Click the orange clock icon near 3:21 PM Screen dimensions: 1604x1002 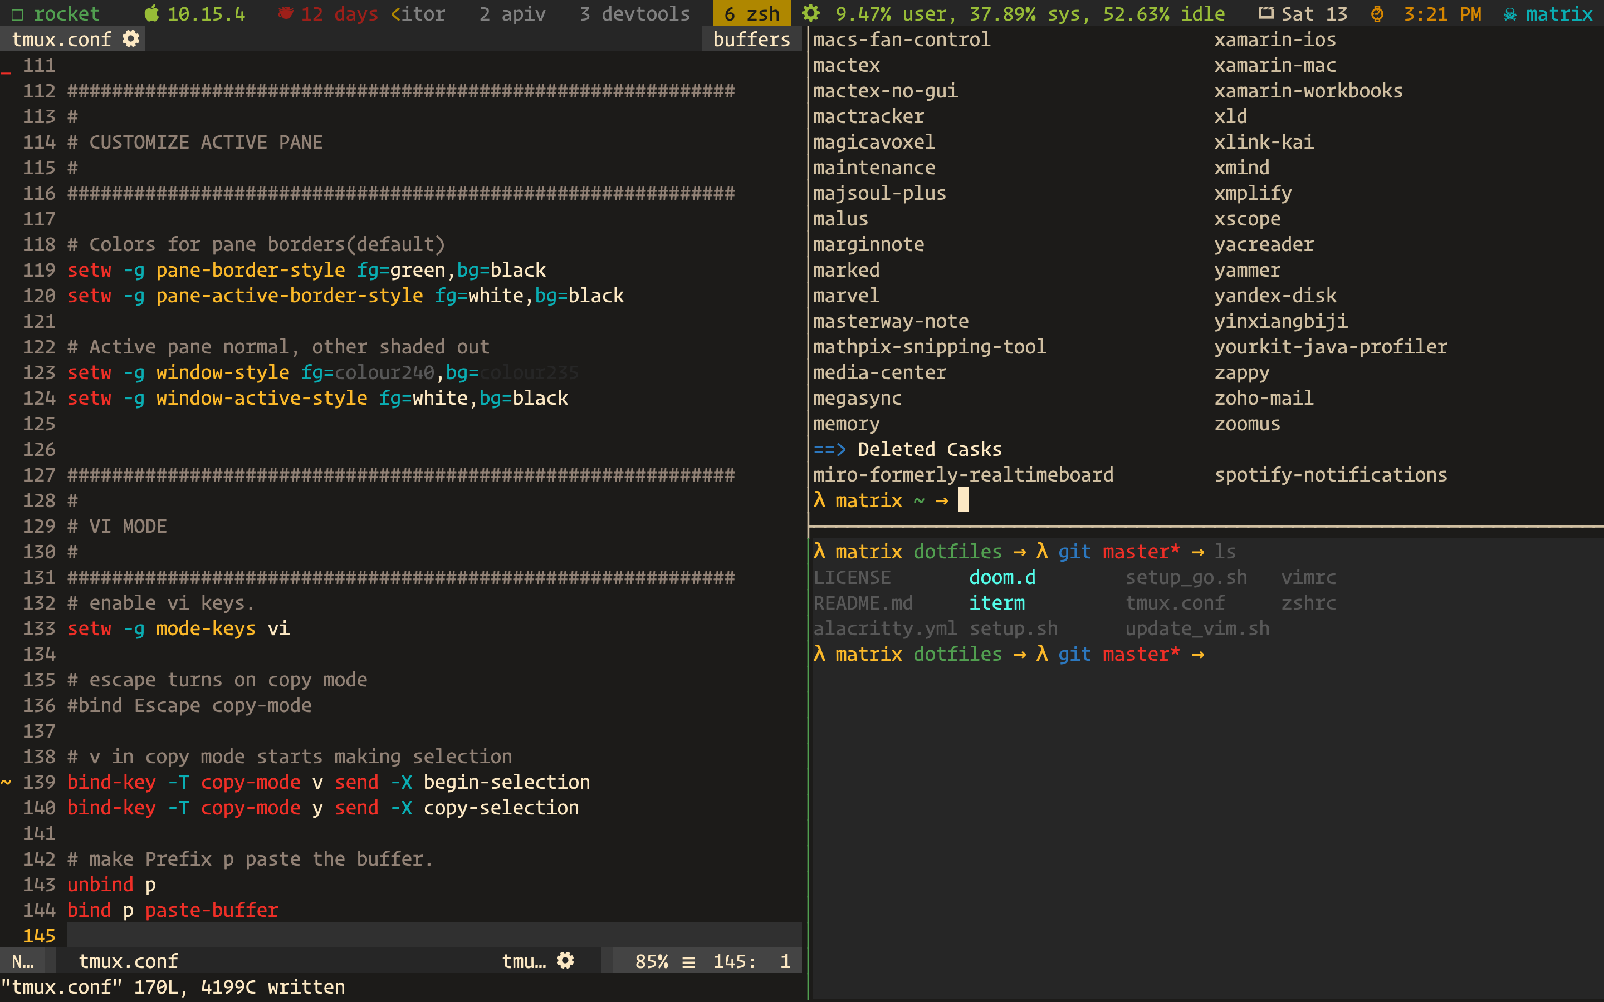(1377, 14)
